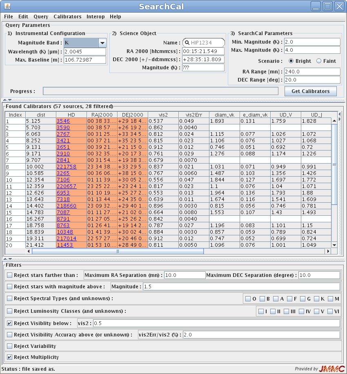
Task: Enable Reject stars with magnitude above filter
Action: tap(9, 287)
